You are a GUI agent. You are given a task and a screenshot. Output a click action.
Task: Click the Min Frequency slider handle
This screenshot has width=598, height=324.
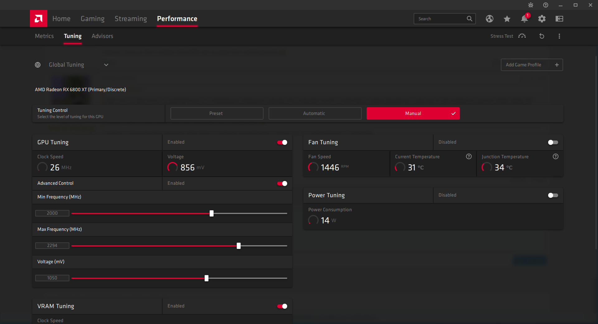click(212, 213)
